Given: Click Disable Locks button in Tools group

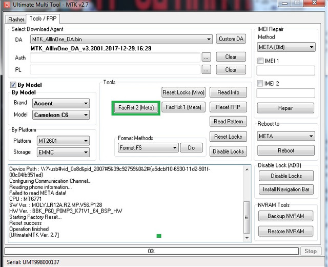Looking at the screenshot, I should (228, 151).
